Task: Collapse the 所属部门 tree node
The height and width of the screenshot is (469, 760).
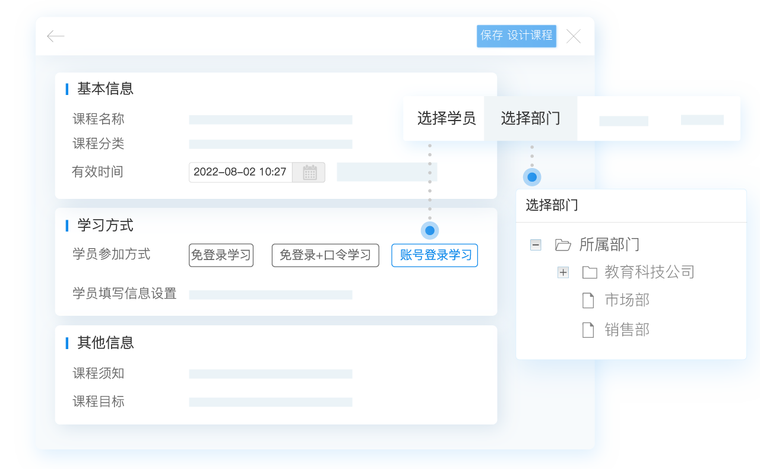Action: (536, 245)
